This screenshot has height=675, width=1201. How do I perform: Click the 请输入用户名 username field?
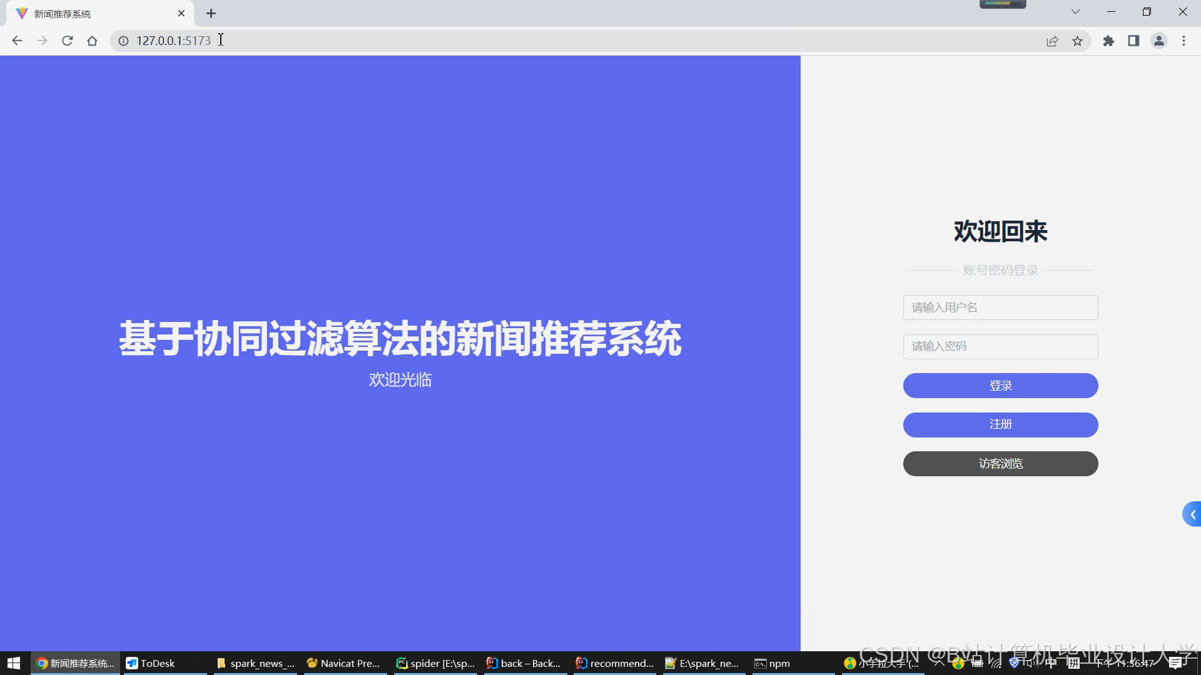[x=1000, y=307]
